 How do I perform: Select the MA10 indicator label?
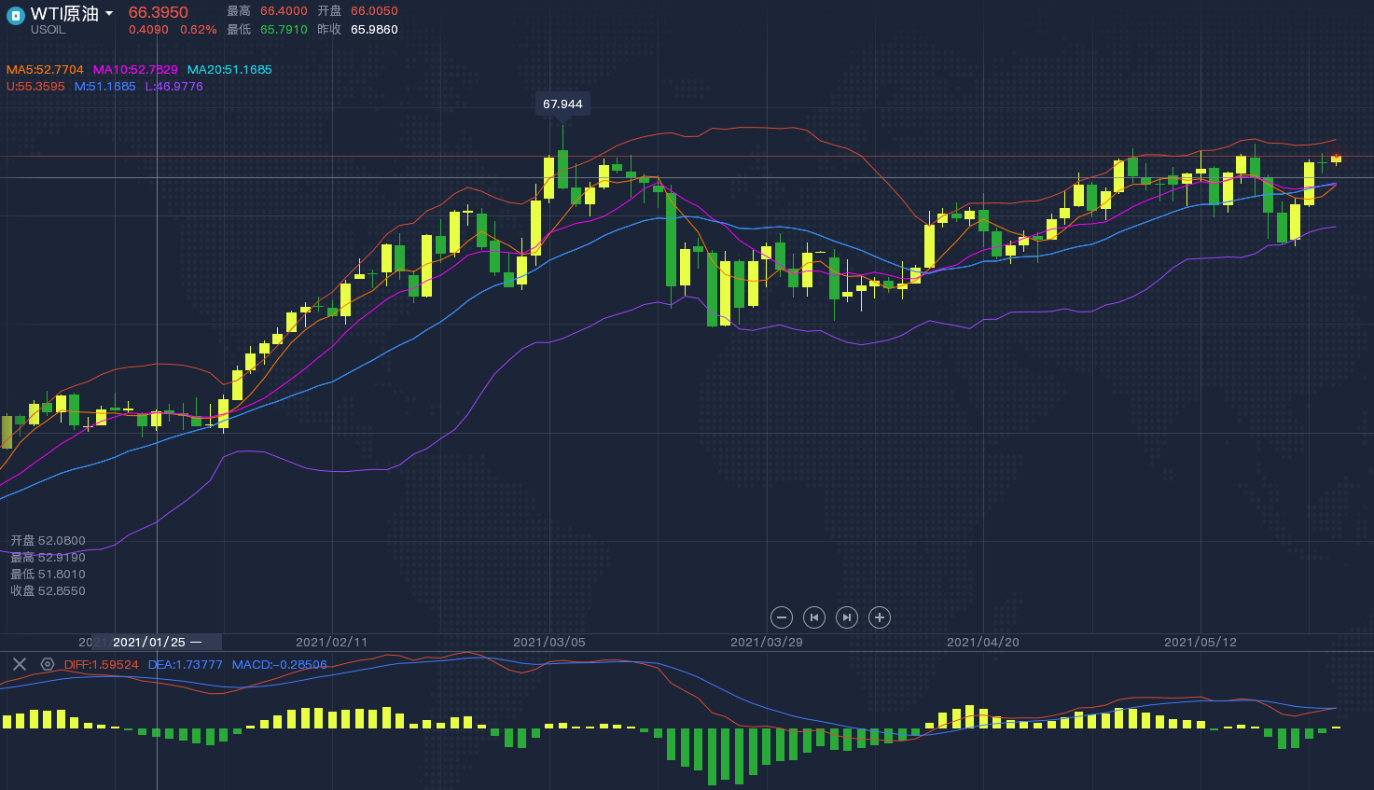point(135,70)
